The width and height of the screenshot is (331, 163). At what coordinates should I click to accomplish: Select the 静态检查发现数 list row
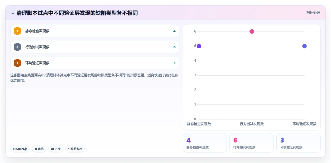click(x=95, y=31)
